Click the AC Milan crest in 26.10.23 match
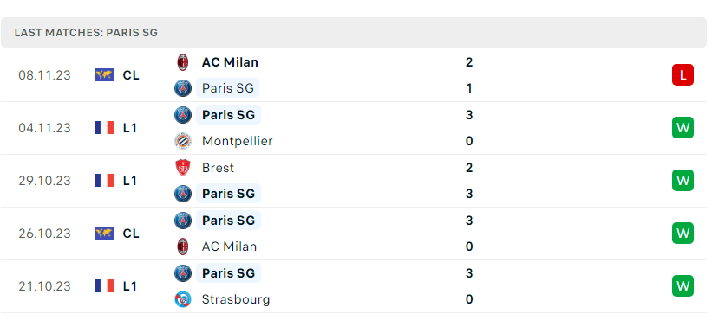 point(182,246)
